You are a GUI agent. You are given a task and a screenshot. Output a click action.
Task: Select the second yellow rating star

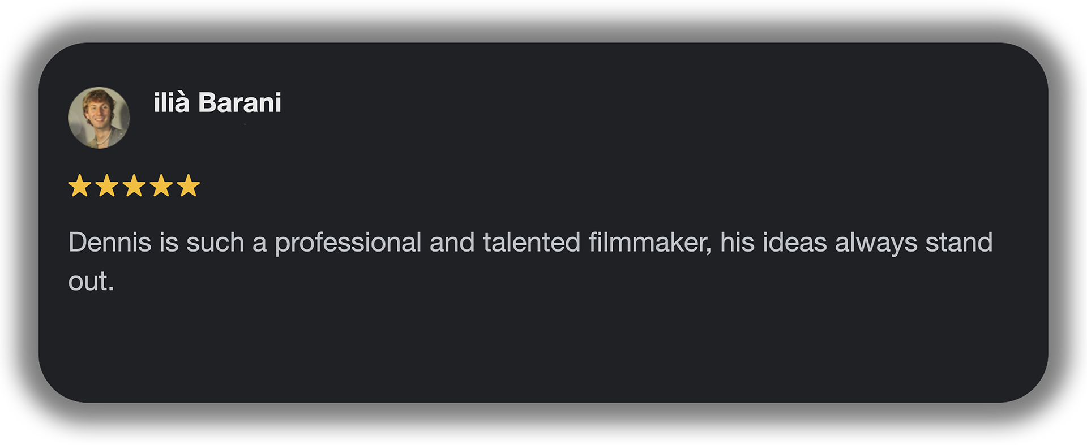[107, 185]
